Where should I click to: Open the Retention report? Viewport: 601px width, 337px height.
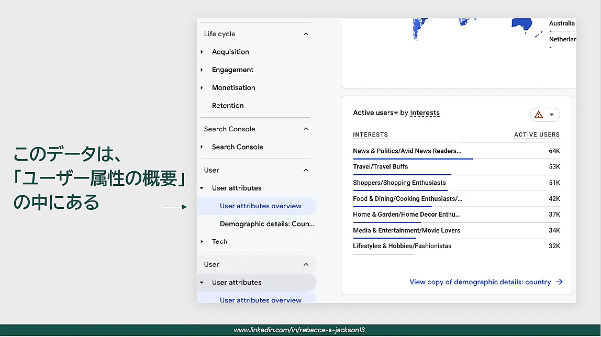pyautogui.click(x=228, y=106)
